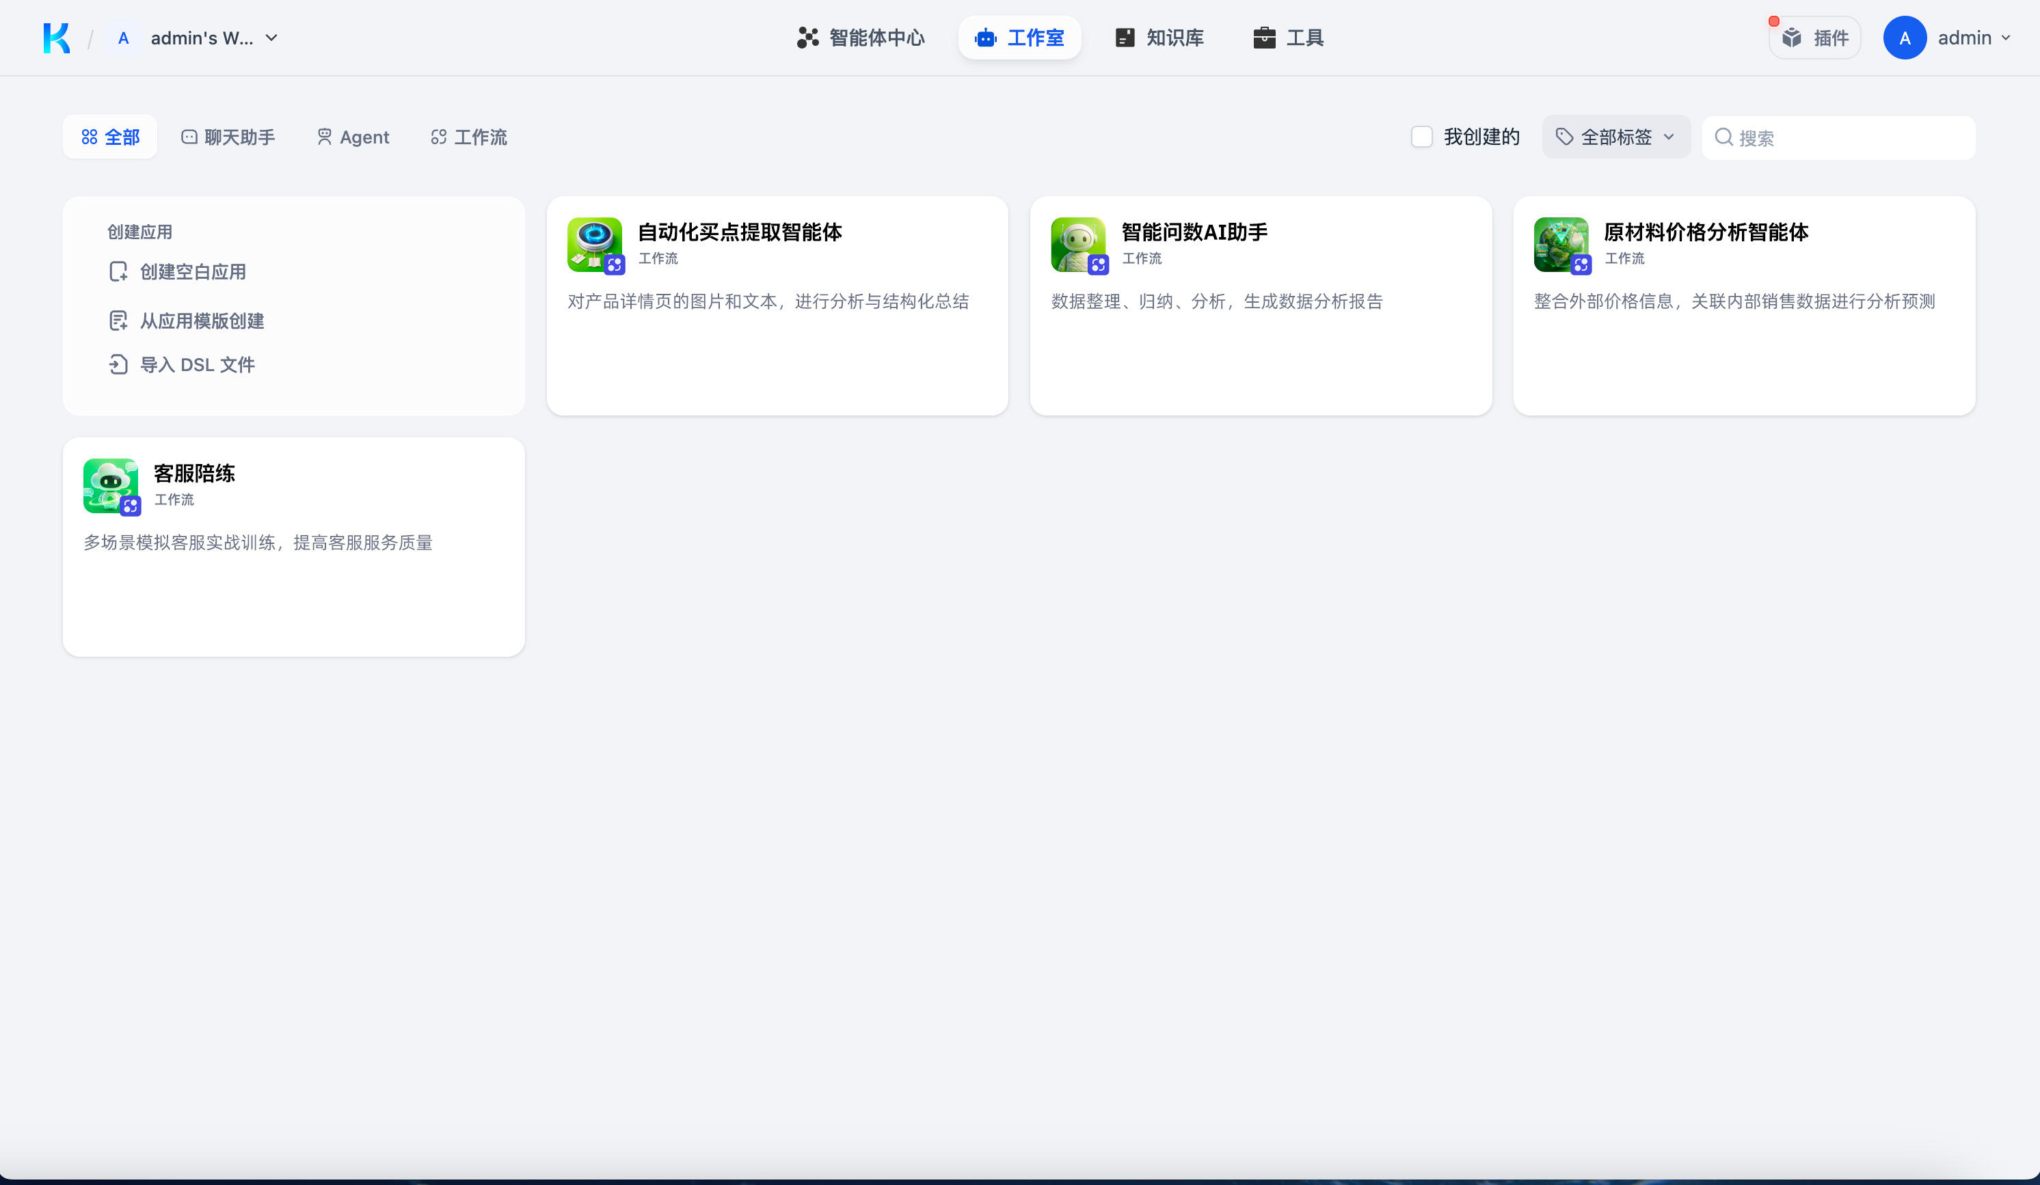2040x1185 pixels.
Task: Choose 从应用模版创建 option
Action: click(x=202, y=321)
